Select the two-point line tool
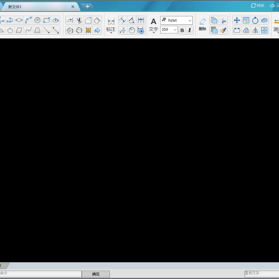The height and width of the screenshot is (279, 279). [x=28, y=20]
